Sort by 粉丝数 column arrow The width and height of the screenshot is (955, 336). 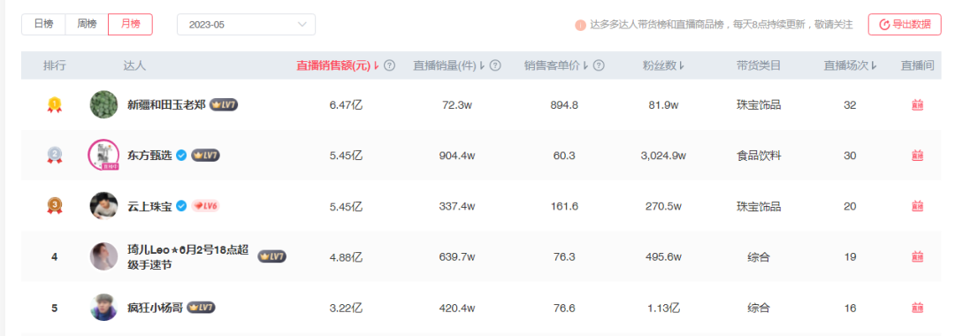click(682, 65)
